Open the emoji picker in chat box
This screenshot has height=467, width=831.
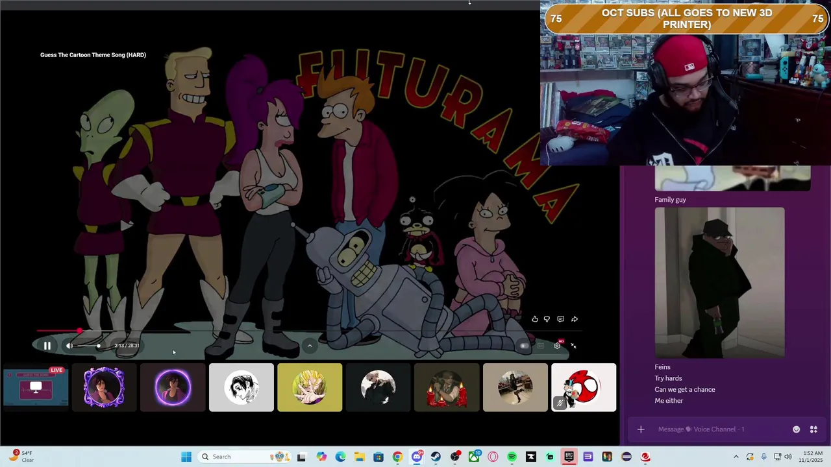click(796, 429)
